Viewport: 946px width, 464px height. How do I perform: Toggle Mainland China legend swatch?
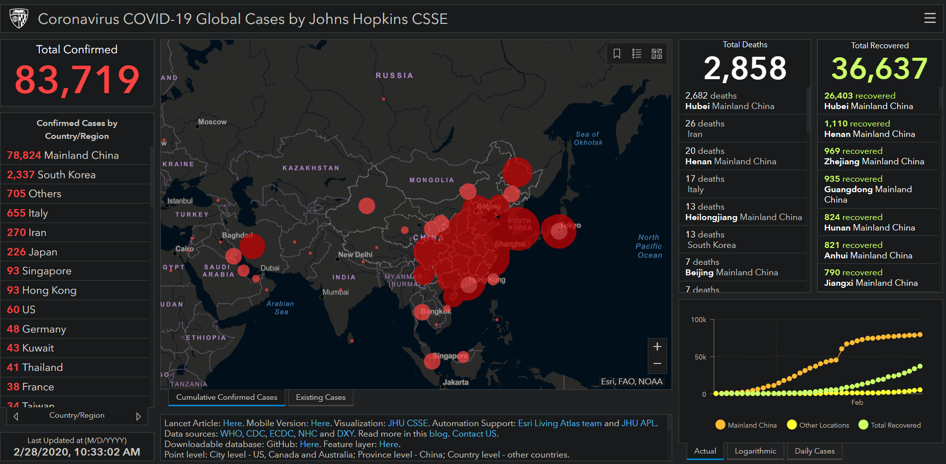720,425
